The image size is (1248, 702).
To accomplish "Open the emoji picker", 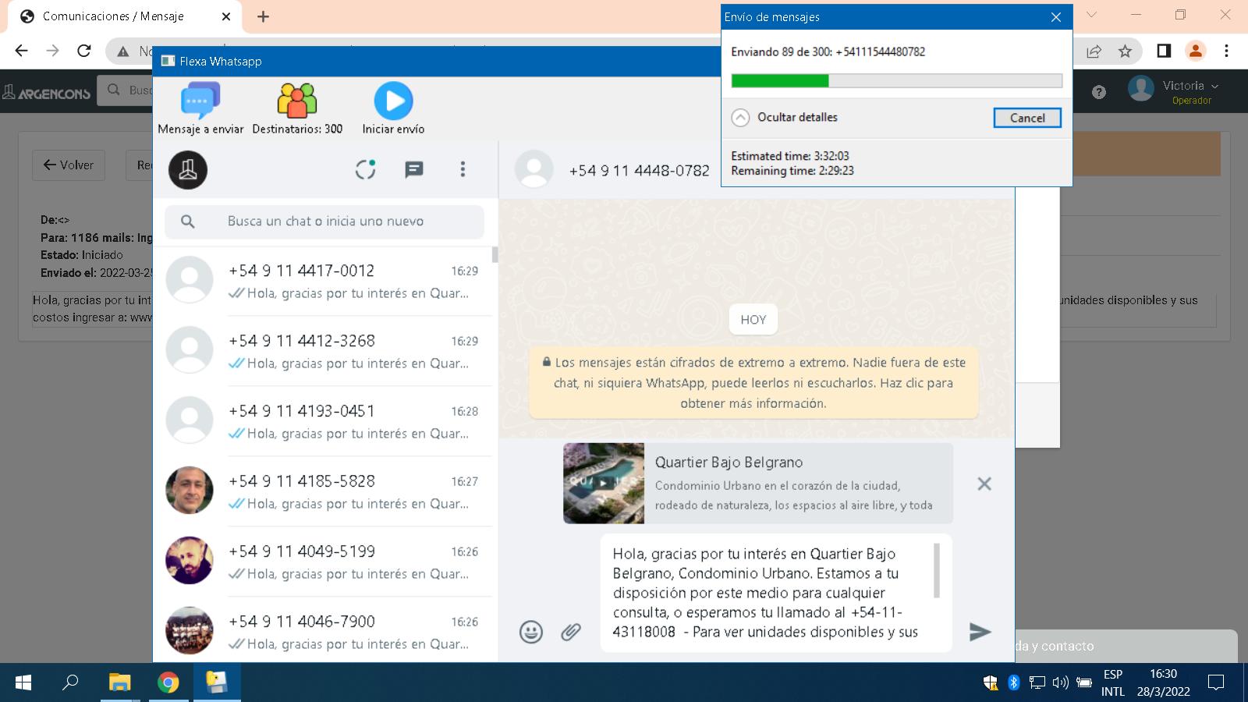I will pyautogui.click(x=531, y=632).
